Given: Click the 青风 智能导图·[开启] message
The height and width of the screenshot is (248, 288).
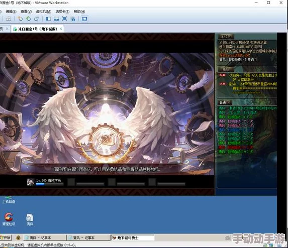Looking at the screenshot, I should [238, 60].
